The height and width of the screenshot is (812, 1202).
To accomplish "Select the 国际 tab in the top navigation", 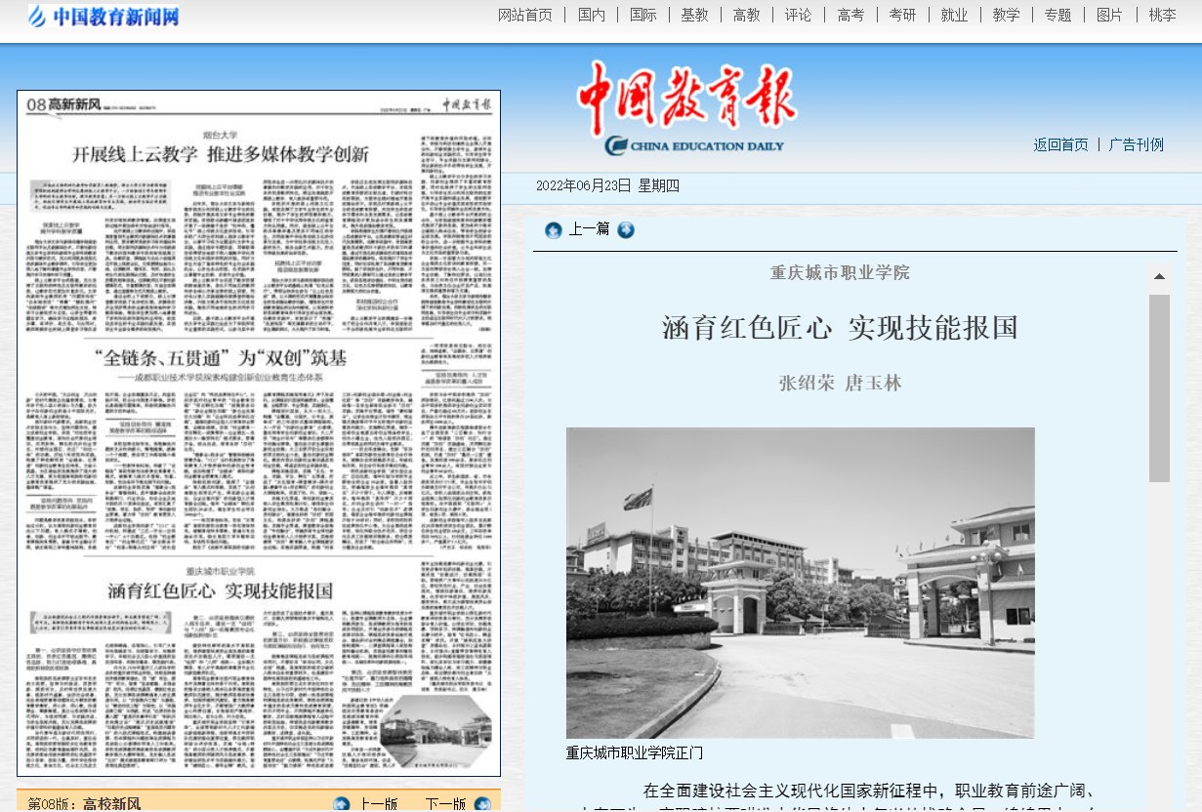I will [x=643, y=15].
